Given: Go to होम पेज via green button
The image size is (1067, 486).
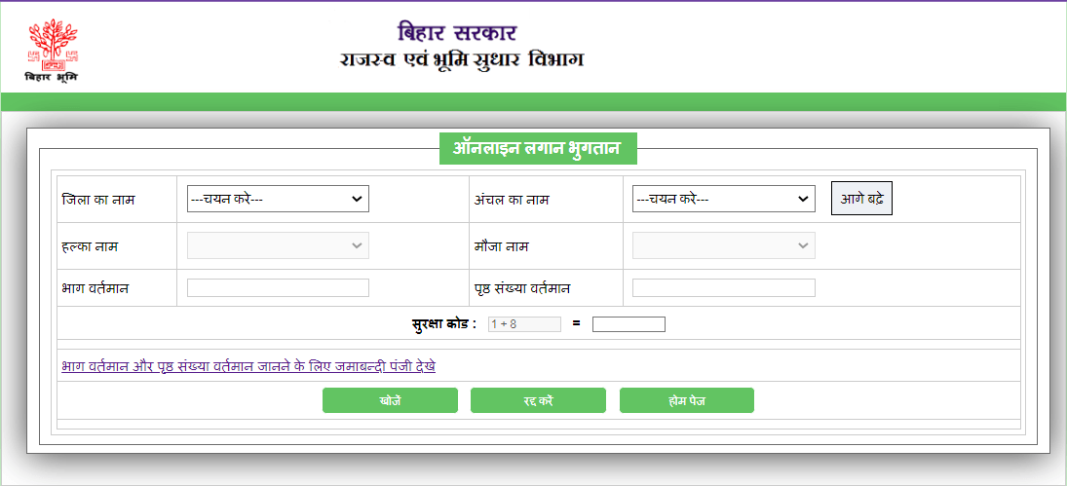Looking at the screenshot, I should click(x=686, y=400).
